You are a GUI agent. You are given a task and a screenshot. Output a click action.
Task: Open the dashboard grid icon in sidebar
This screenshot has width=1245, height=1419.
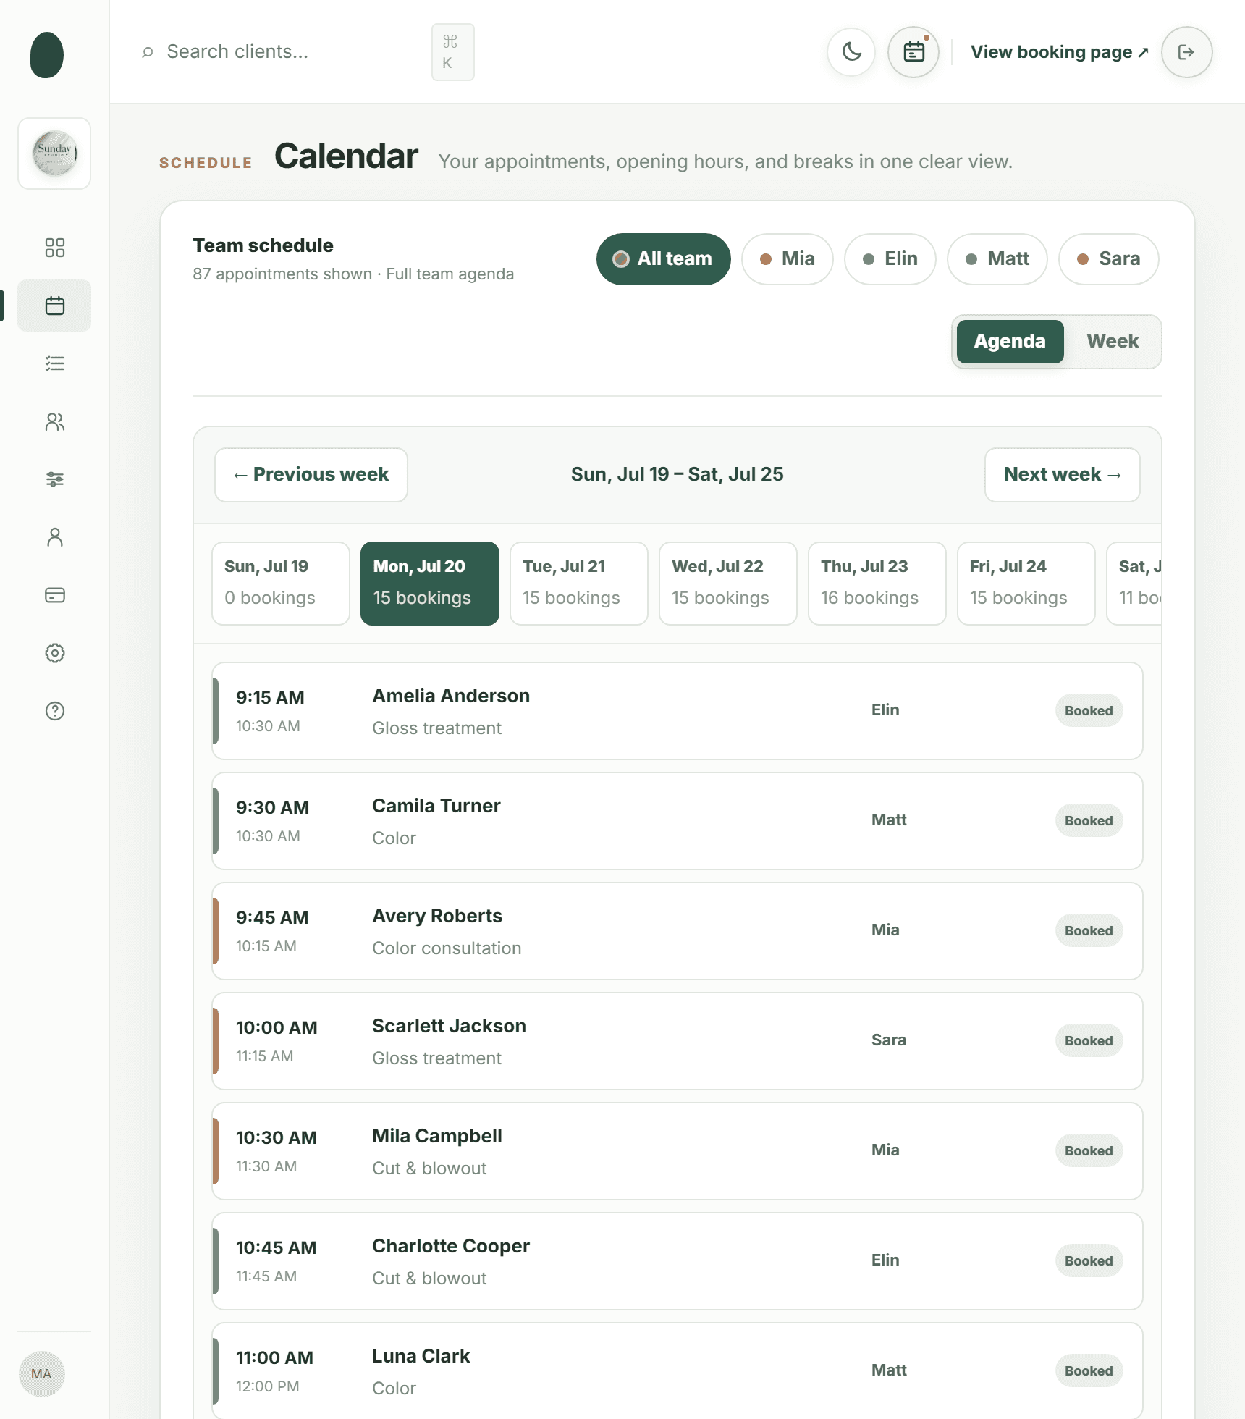pos(54,248)
